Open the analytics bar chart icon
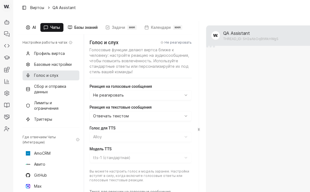Viewport: 310px width, 192px height. pos(7,81)
